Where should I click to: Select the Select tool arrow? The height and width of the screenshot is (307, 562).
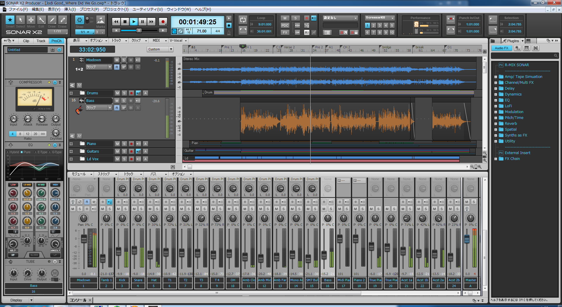tap(20, 20)
